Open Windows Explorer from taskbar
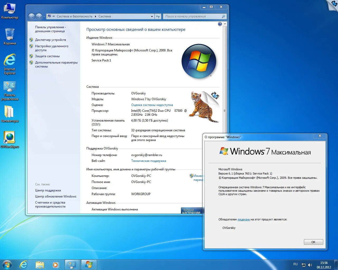 coord(40,265)
